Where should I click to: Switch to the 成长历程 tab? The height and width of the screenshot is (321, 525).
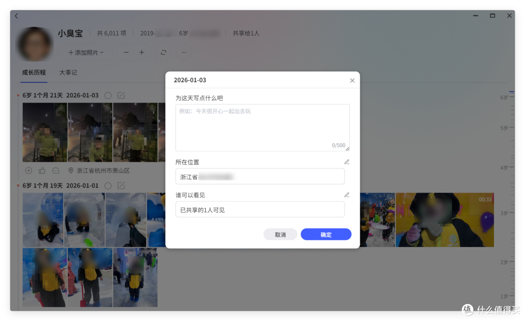(34, 72)
